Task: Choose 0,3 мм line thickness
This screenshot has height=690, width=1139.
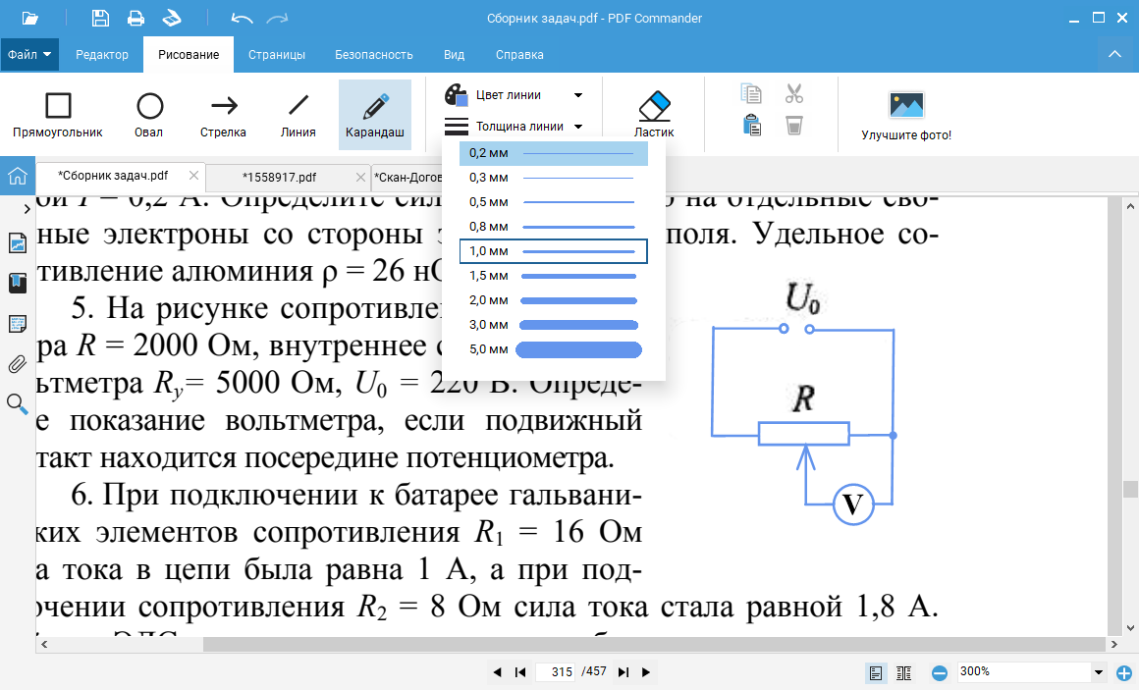Action: coord(554,178)
